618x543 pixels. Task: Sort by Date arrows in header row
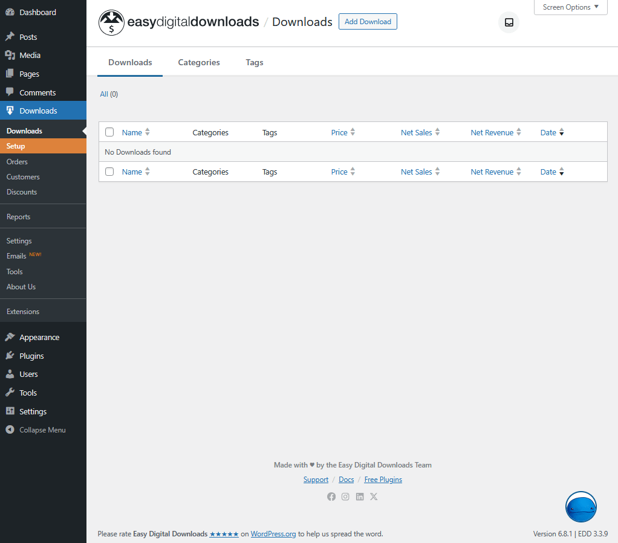[562, 132]
